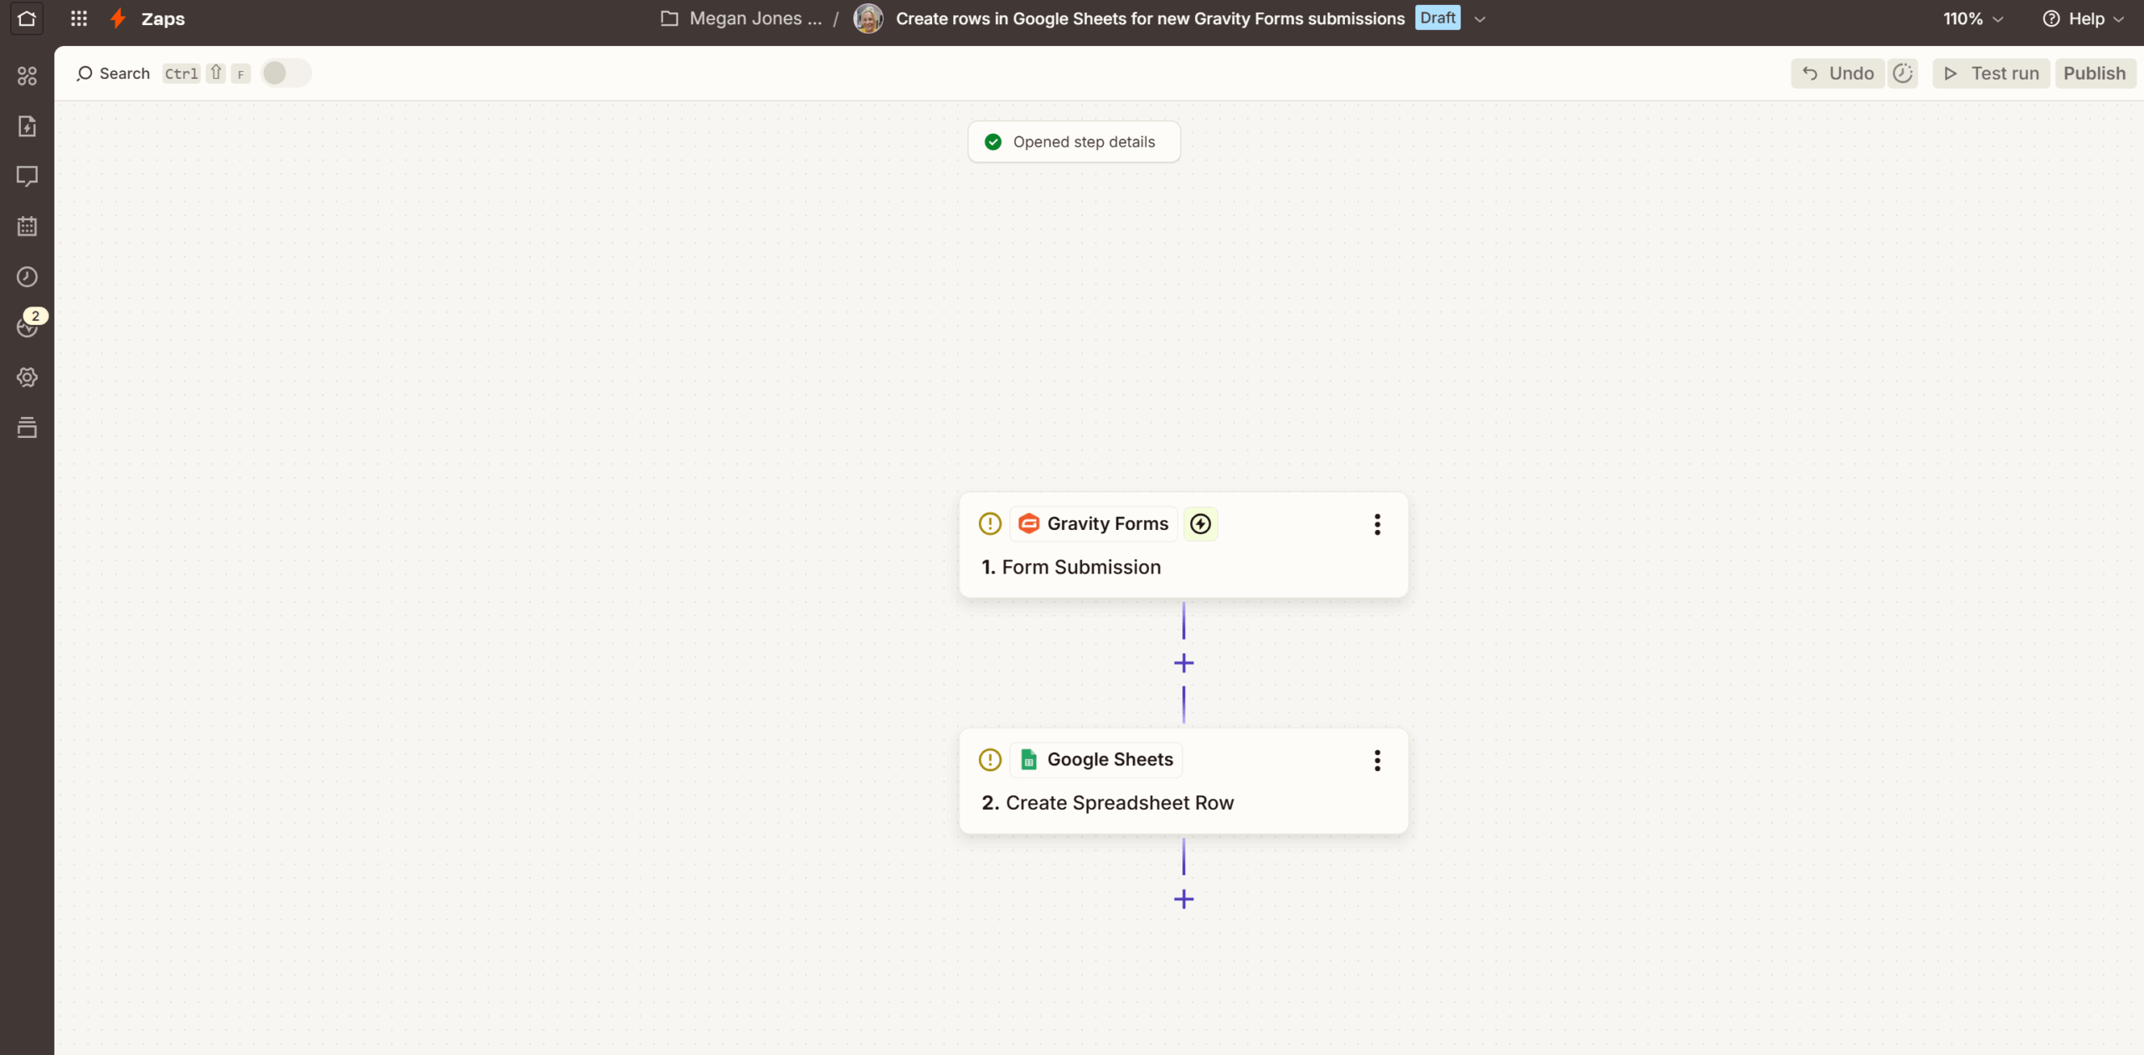Open the versions stack sidebar icon

27,428
